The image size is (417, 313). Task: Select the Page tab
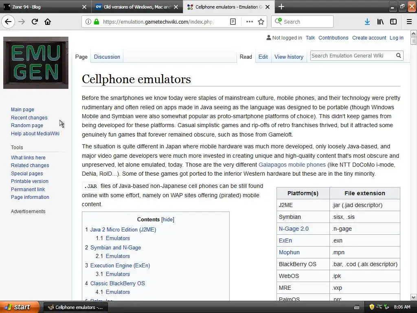pos(81,57)
